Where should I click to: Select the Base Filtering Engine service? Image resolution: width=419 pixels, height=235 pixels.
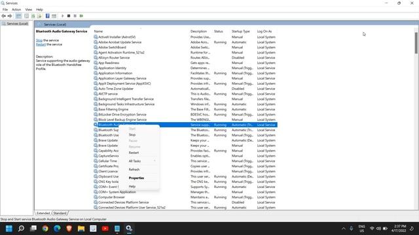(113, 110)
